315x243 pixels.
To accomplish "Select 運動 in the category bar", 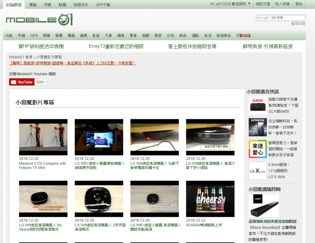I will pyautogui.click(x=195, y=35).
